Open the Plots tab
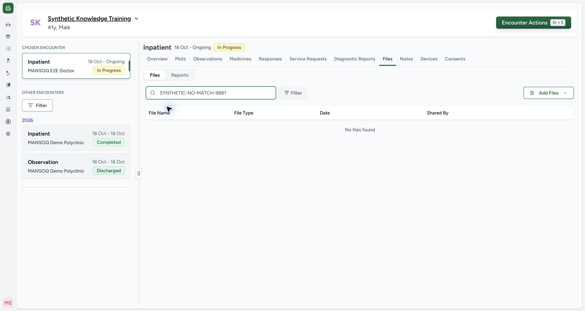 coord(180,59)
